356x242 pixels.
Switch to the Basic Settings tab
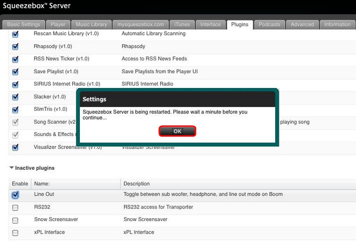pyautogui.click(x=23, y=24)
